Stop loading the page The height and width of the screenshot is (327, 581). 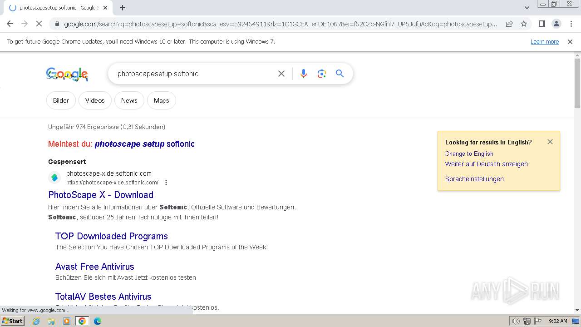[39, 24]
